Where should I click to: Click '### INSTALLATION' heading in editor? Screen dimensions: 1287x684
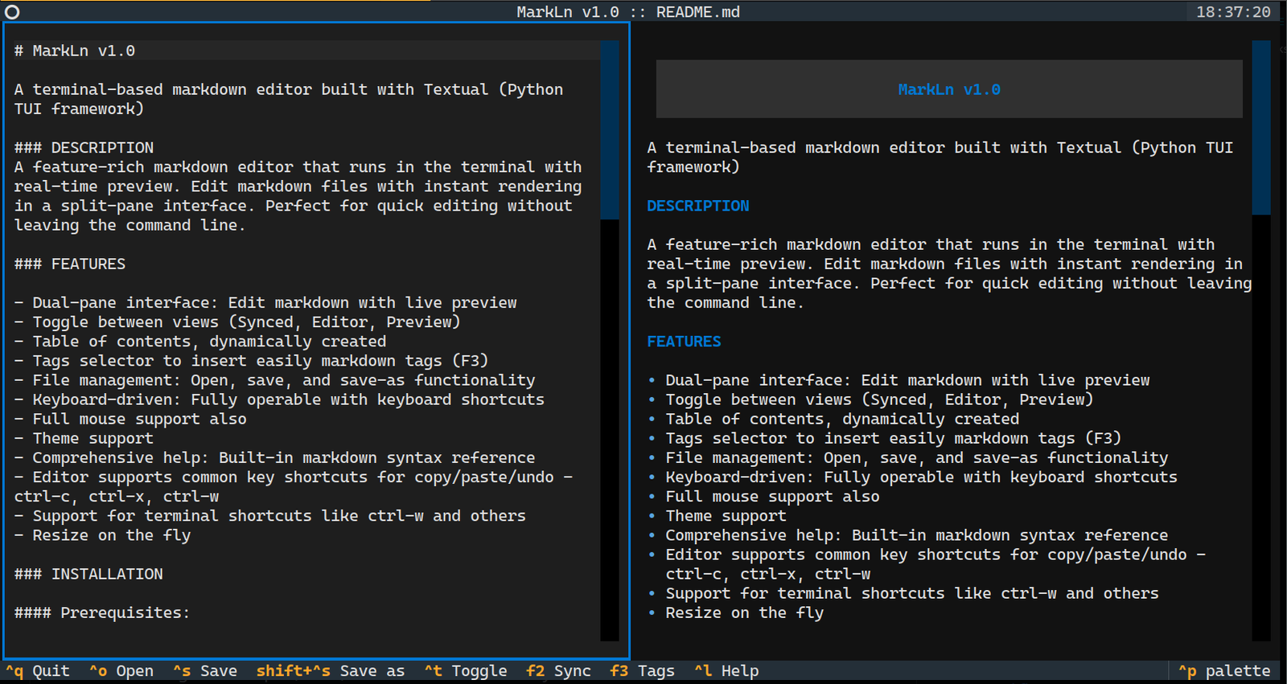click(x=88, y=574)
